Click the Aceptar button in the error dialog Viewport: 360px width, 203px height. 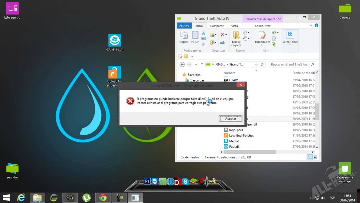230,119
